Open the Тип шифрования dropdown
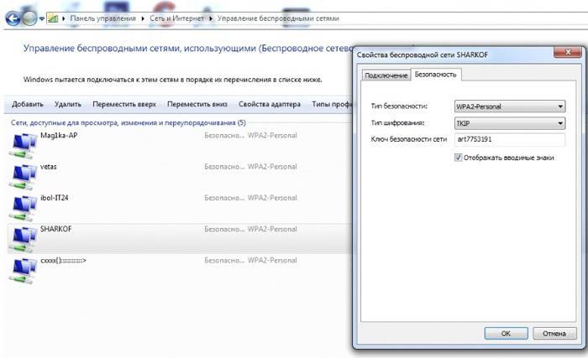Viewport: 588px width, 358px height. click(508, 123)
